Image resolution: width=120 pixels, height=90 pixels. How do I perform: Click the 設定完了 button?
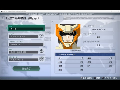(x=26, y=68)
